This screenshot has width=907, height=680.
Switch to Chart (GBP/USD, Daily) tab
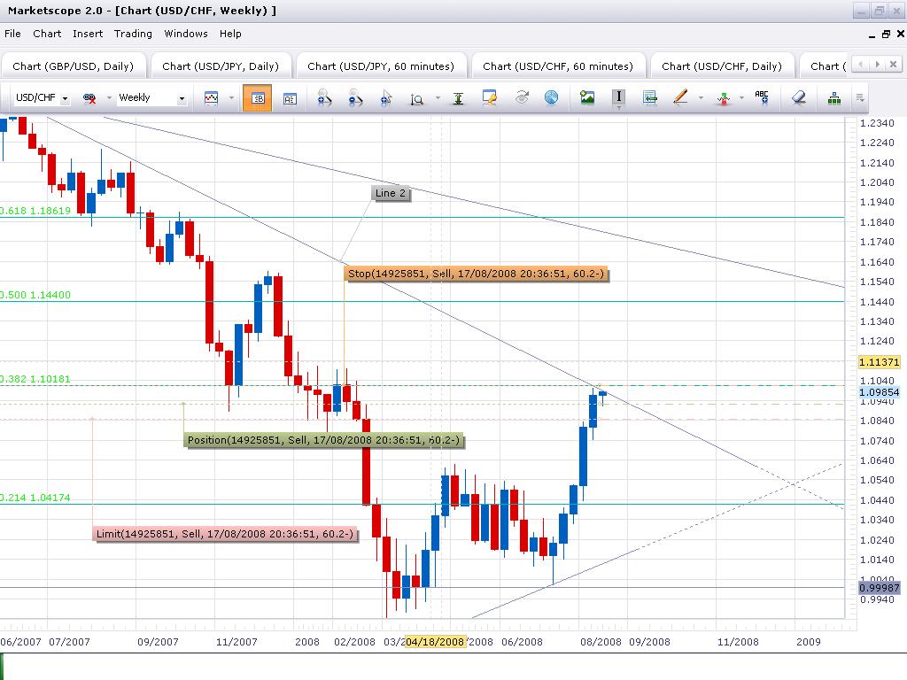[x=73, y=66]
